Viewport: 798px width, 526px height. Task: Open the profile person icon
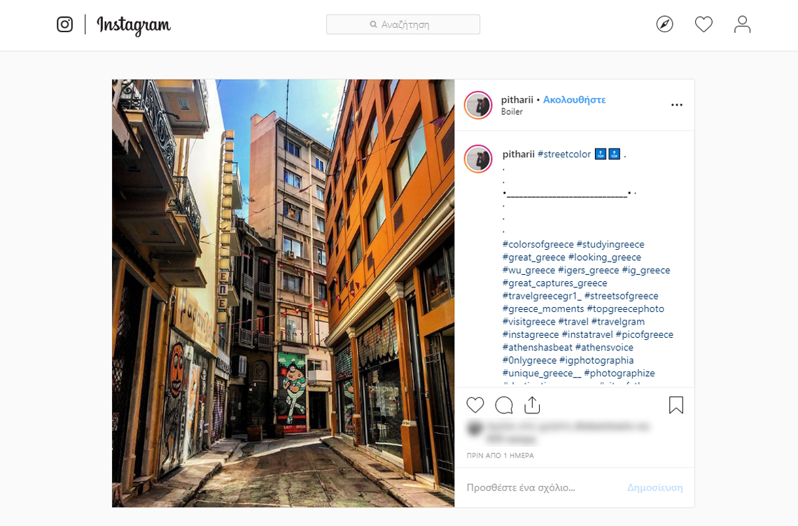point(742,24)
